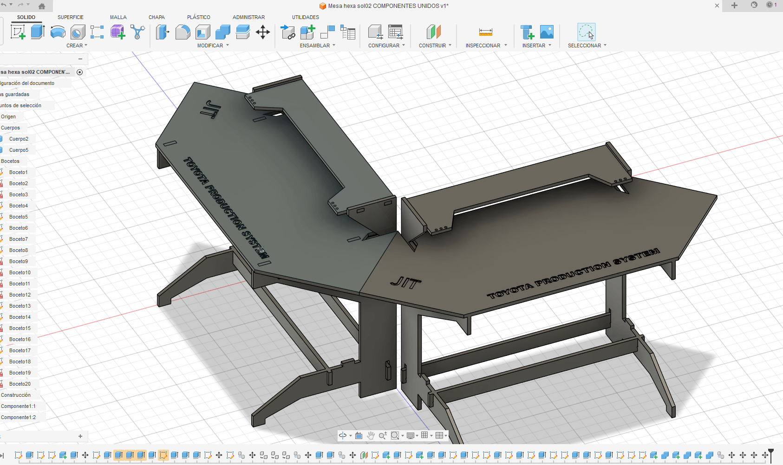Click the Measure ruler icon

[485, 32]
